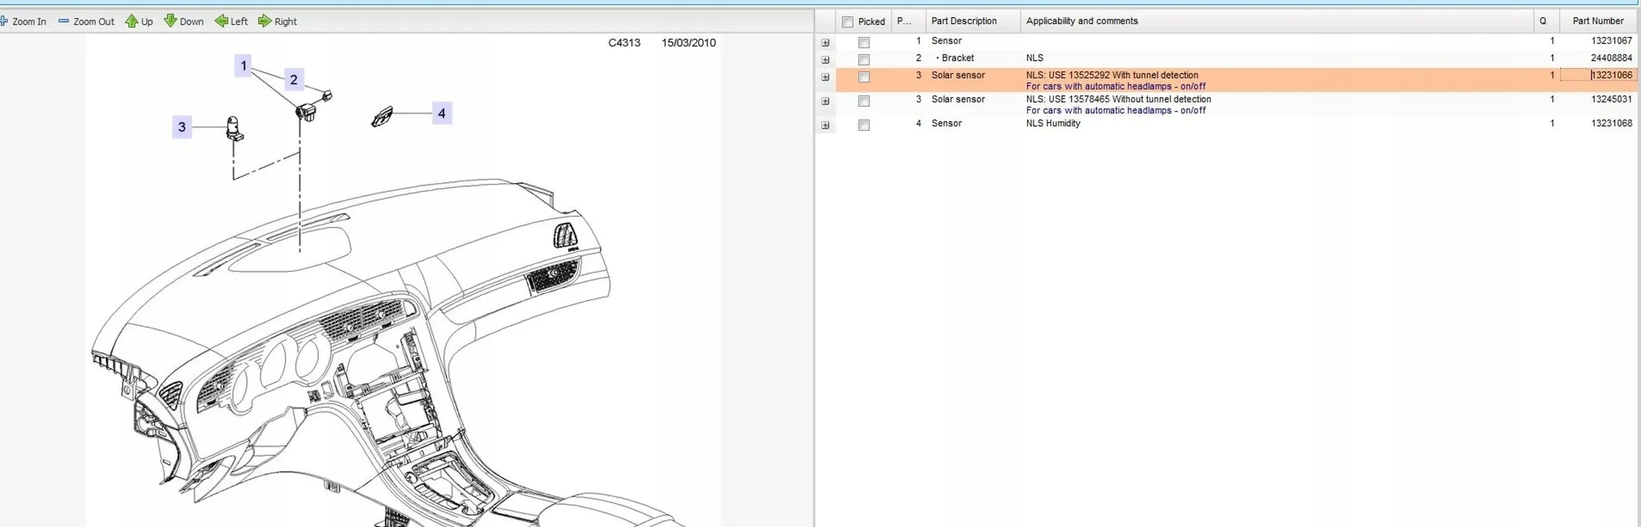Click part number 13231067
This screenshot has height=527, width=1641.
1611,41
